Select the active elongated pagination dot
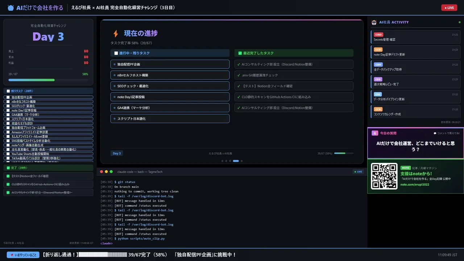The width and height of the screenshot is (464, 261). [236, 161]
